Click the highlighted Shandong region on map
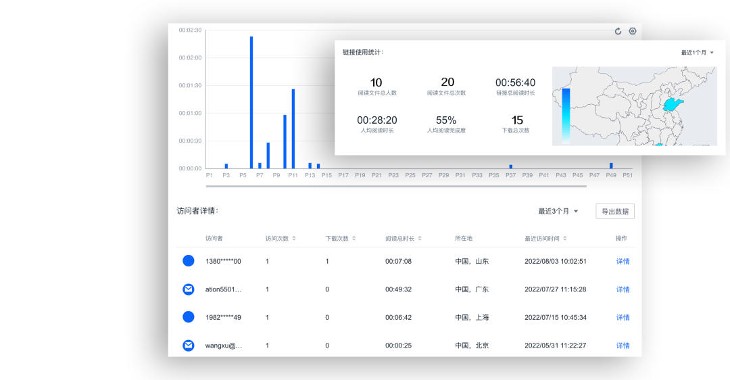The height and width of the screenshot is (380, 730). [x=672, y=104]
